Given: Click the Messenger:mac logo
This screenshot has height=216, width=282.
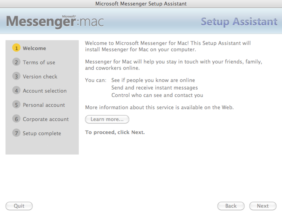Looking at the screenshot, I should pos(55,22).
